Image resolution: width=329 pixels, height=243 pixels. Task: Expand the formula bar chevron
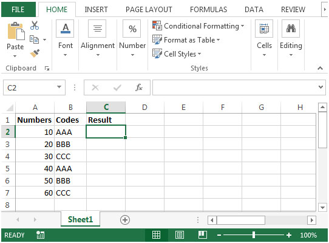[x=321, y=87]
